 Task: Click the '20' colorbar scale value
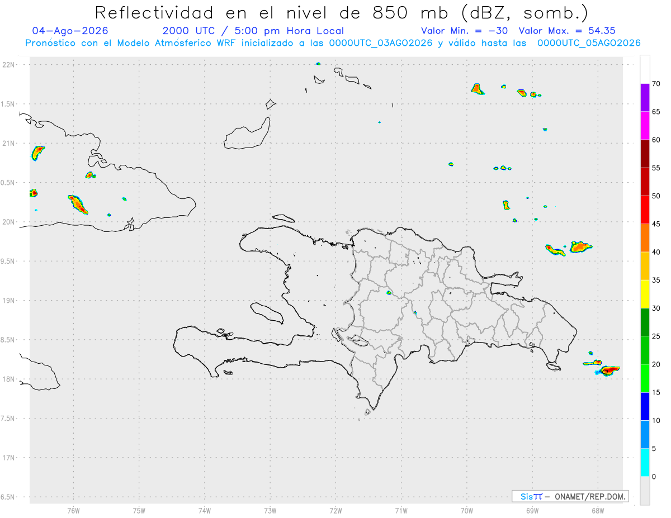pos(656,364)
